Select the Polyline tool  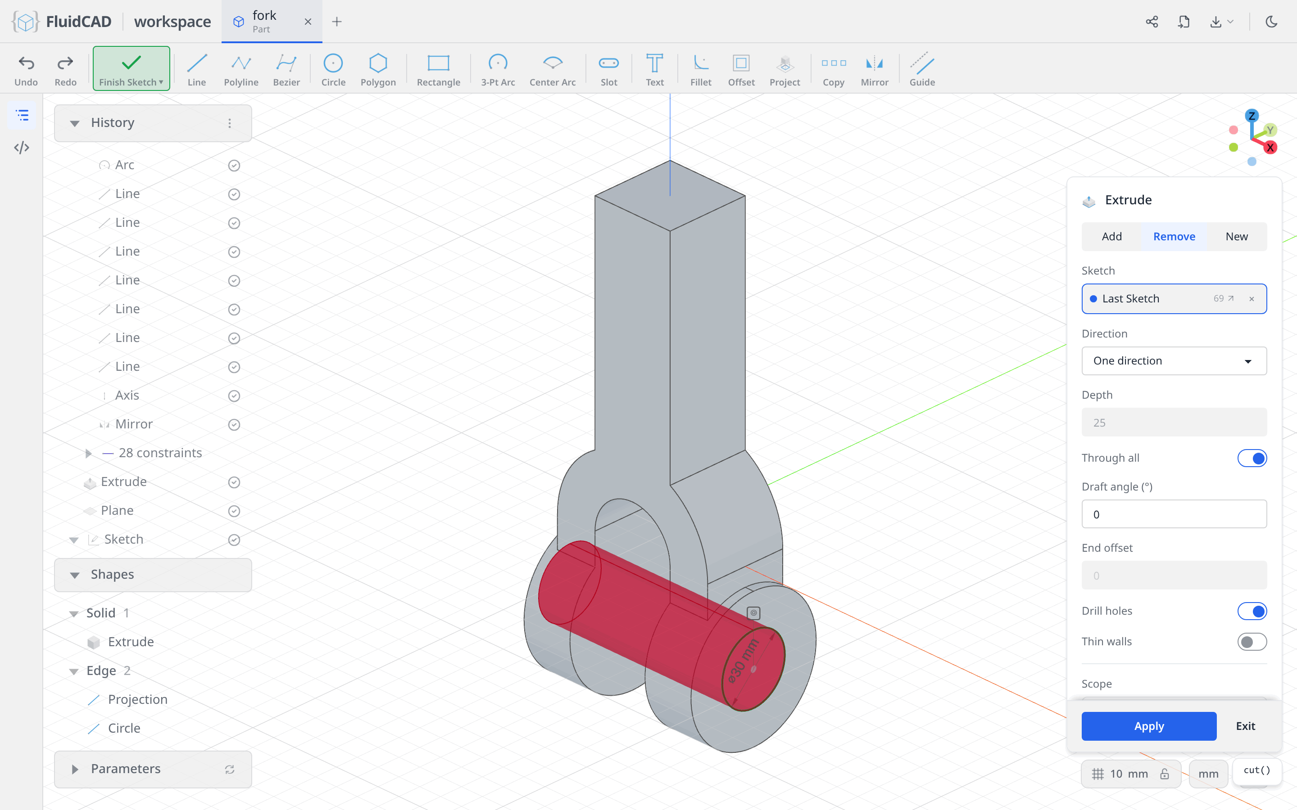(241, 70)
